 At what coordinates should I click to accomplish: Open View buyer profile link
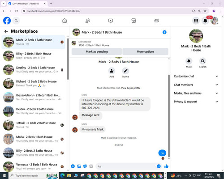(x=131, y=88)
